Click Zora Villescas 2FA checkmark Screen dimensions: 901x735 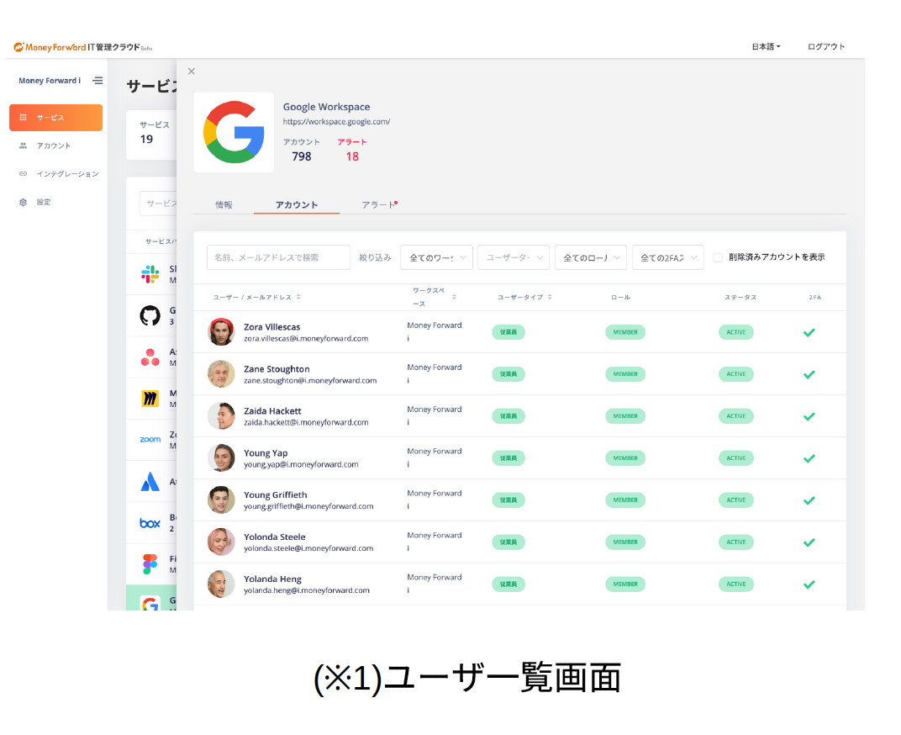click(x=809, y=332)
